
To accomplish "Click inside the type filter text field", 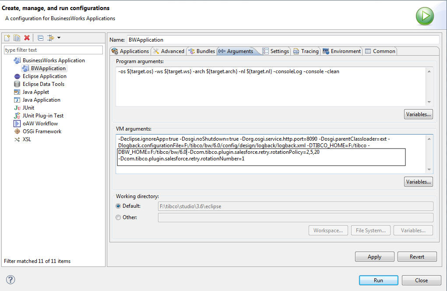I will (x=53, y=50).
